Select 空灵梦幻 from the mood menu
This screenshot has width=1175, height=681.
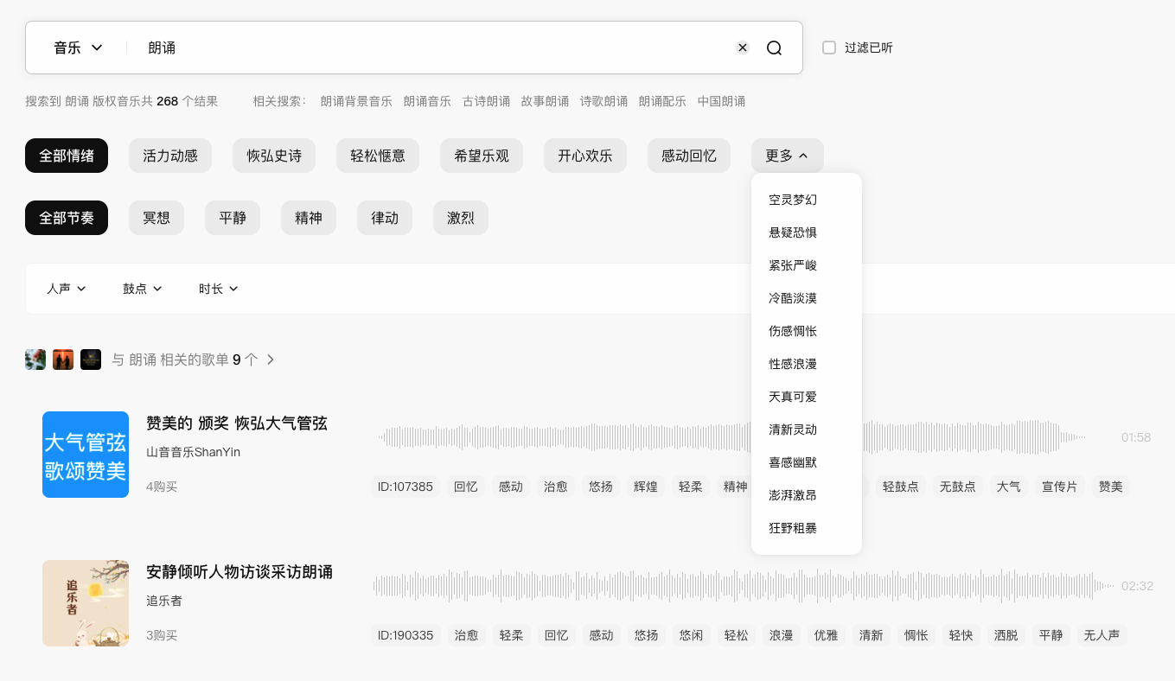click(793, 200)
